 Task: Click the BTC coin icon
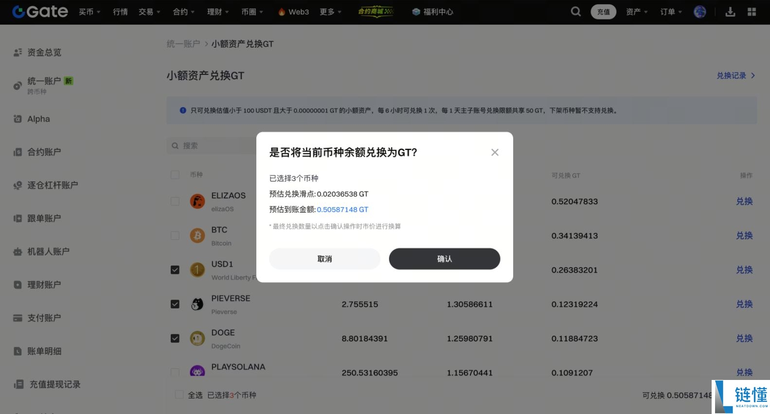tap(197, 235)
